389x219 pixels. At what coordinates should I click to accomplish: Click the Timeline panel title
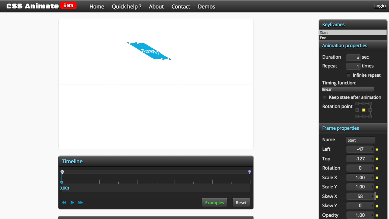click(x=72, y=161)
